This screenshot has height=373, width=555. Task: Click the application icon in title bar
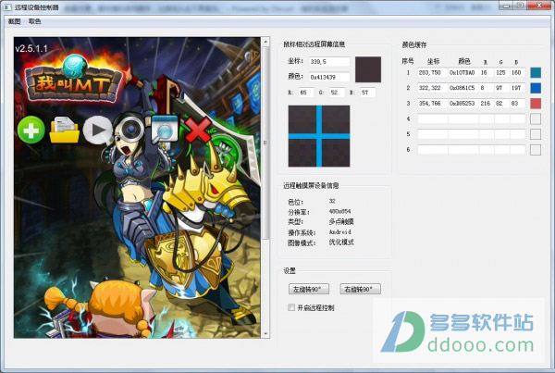[x=6, y=7]
